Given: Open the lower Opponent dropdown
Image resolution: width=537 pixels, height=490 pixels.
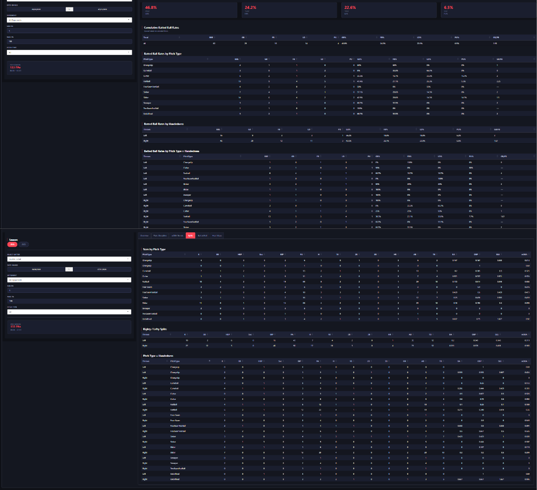Looking at the screenshot, I should [x=69, y=280].
